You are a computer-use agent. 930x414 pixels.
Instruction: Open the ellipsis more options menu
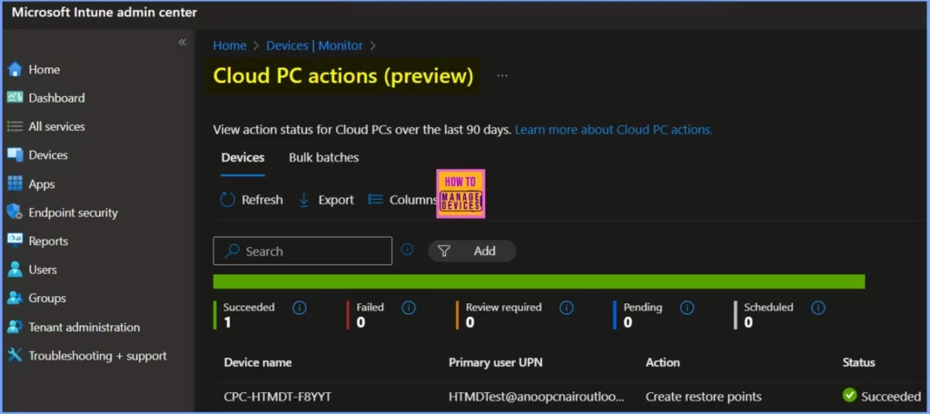(502, 76)
